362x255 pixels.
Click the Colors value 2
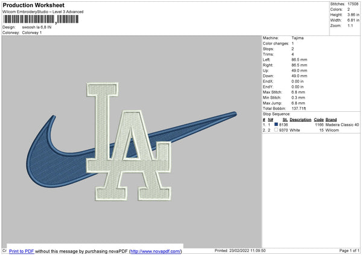(349, 10)
